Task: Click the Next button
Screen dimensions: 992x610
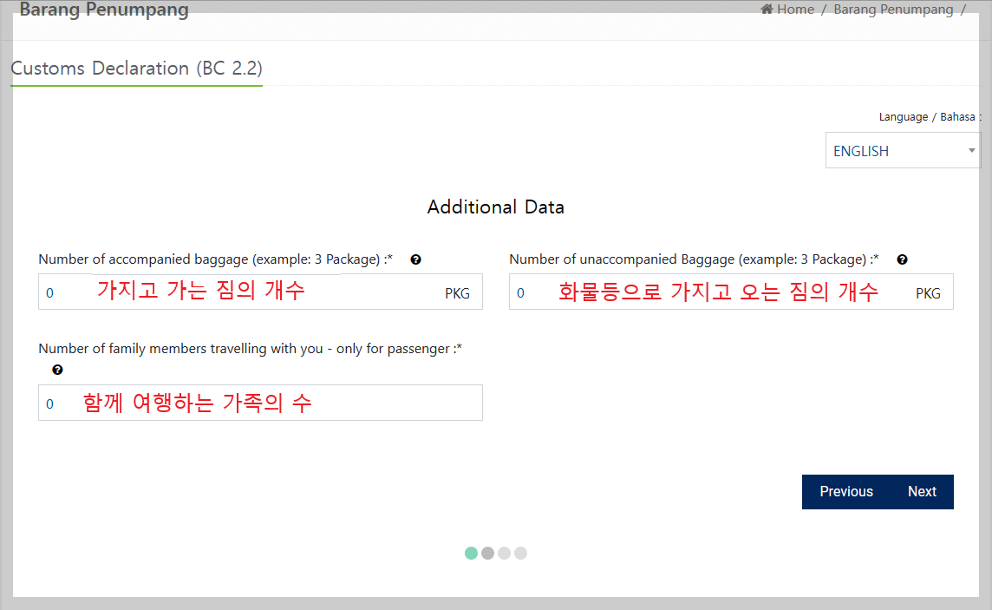Action: (922, 492)
